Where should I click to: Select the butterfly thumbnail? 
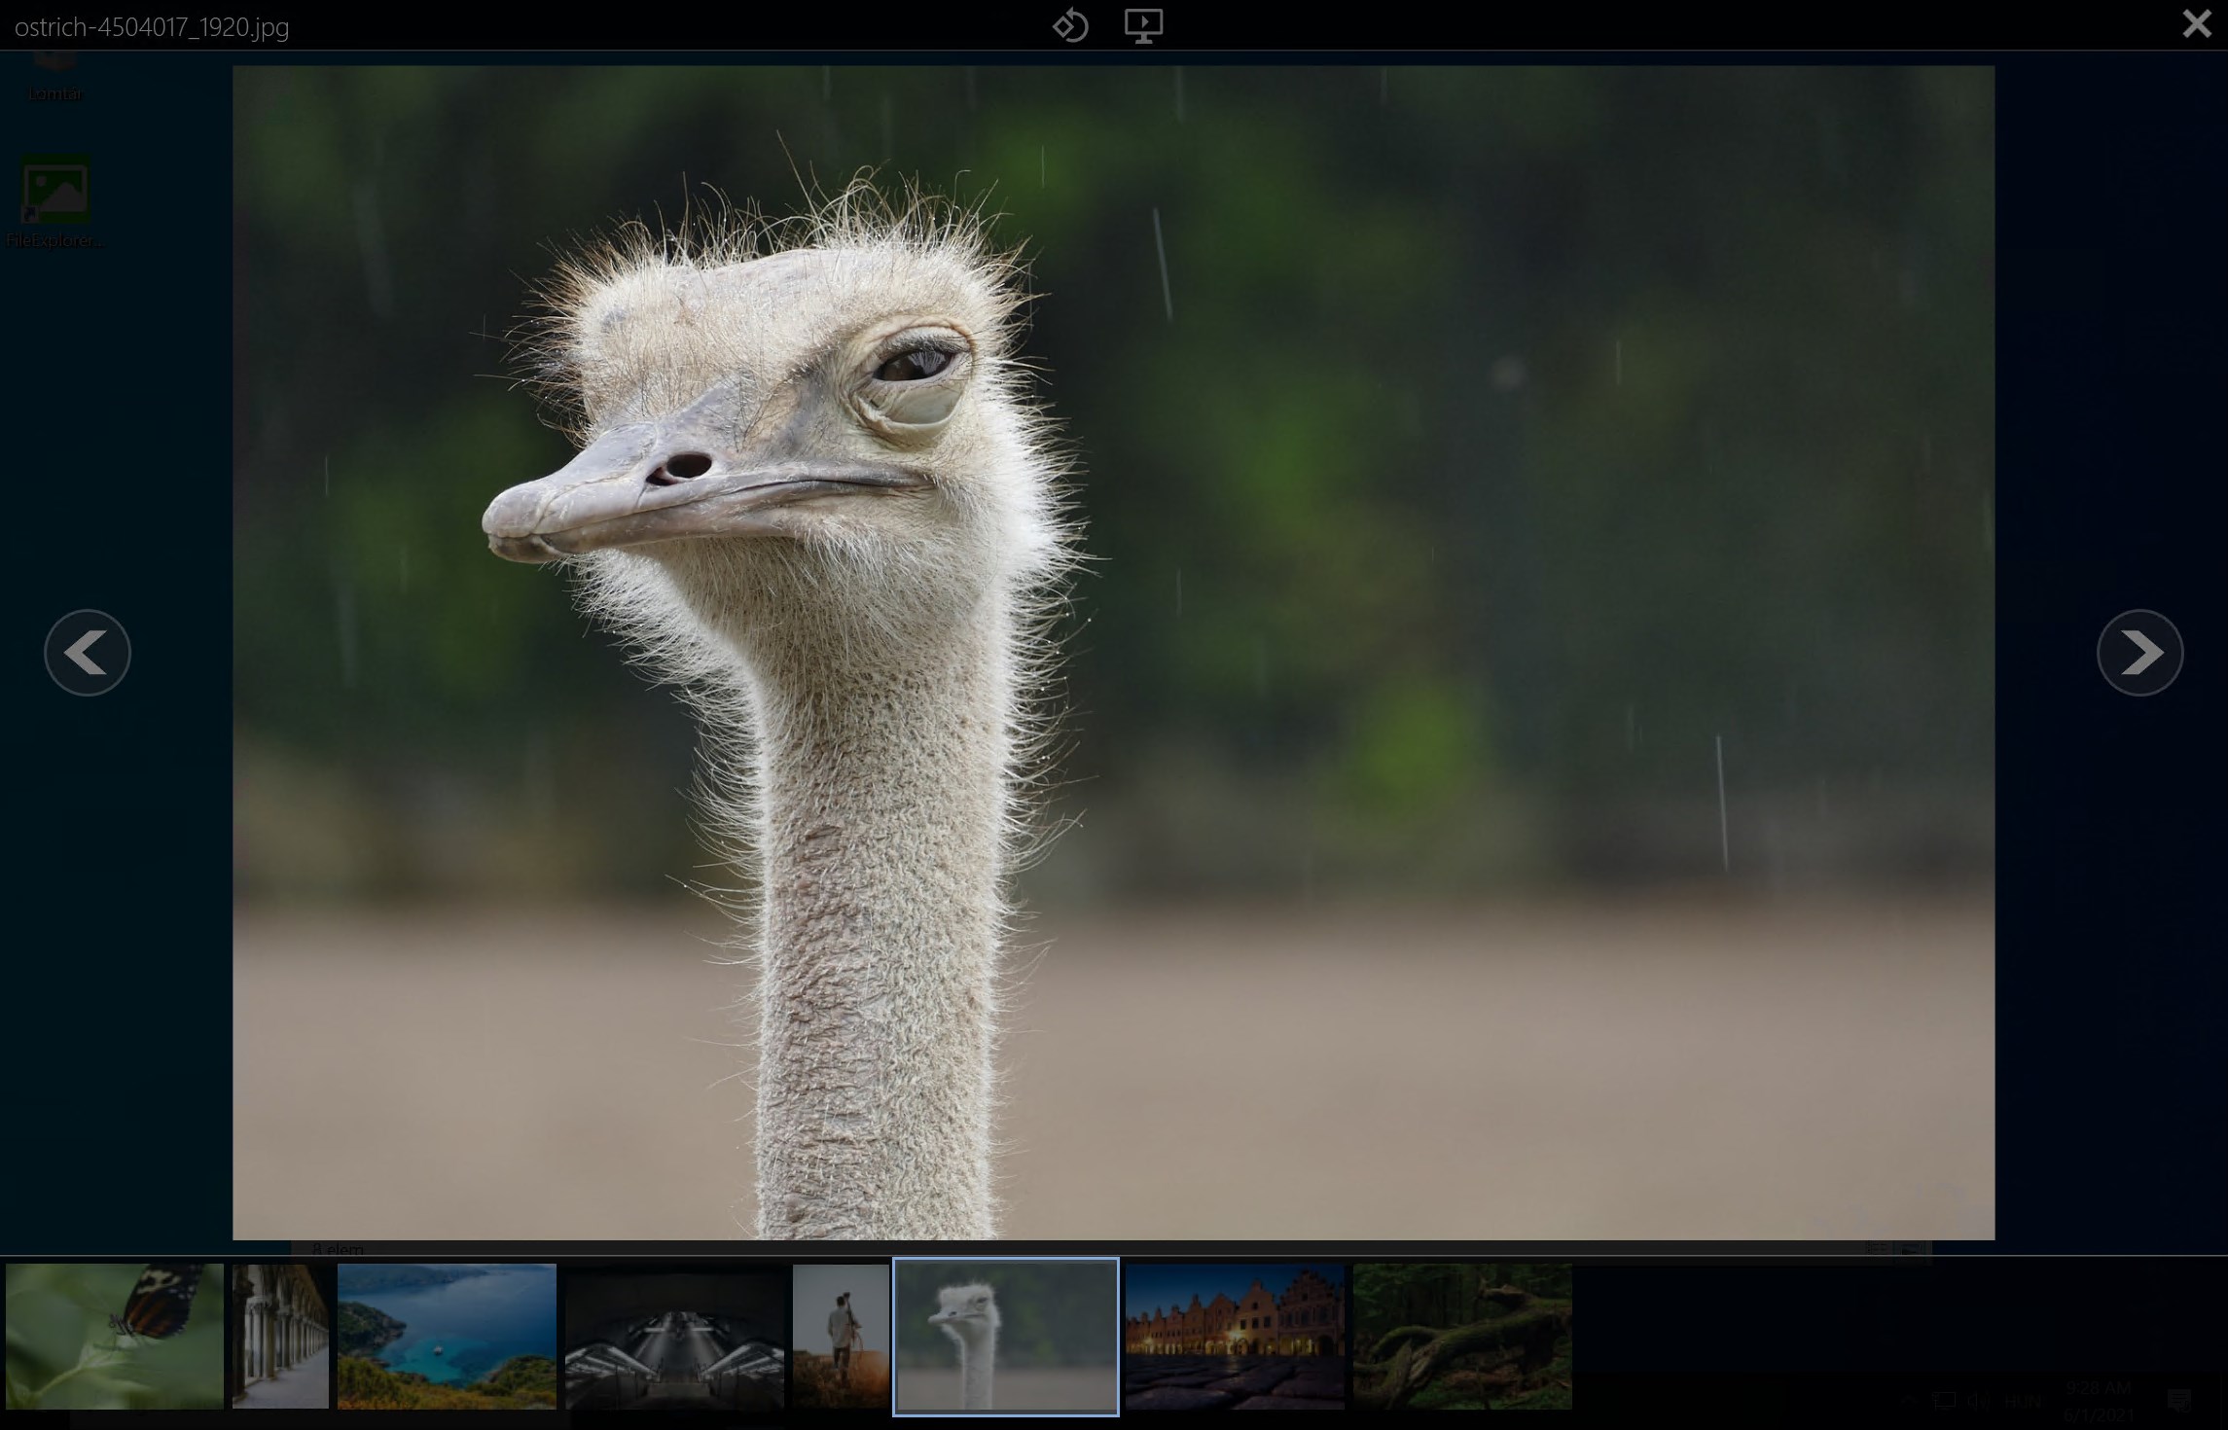(115, 1336)
